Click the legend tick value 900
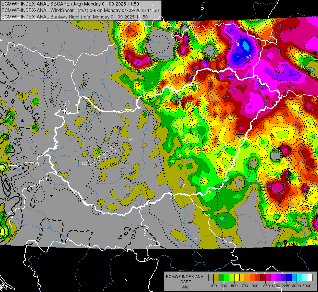Image resolution: width=318 pixels, height=292 pixels. [x=255, y=286]
